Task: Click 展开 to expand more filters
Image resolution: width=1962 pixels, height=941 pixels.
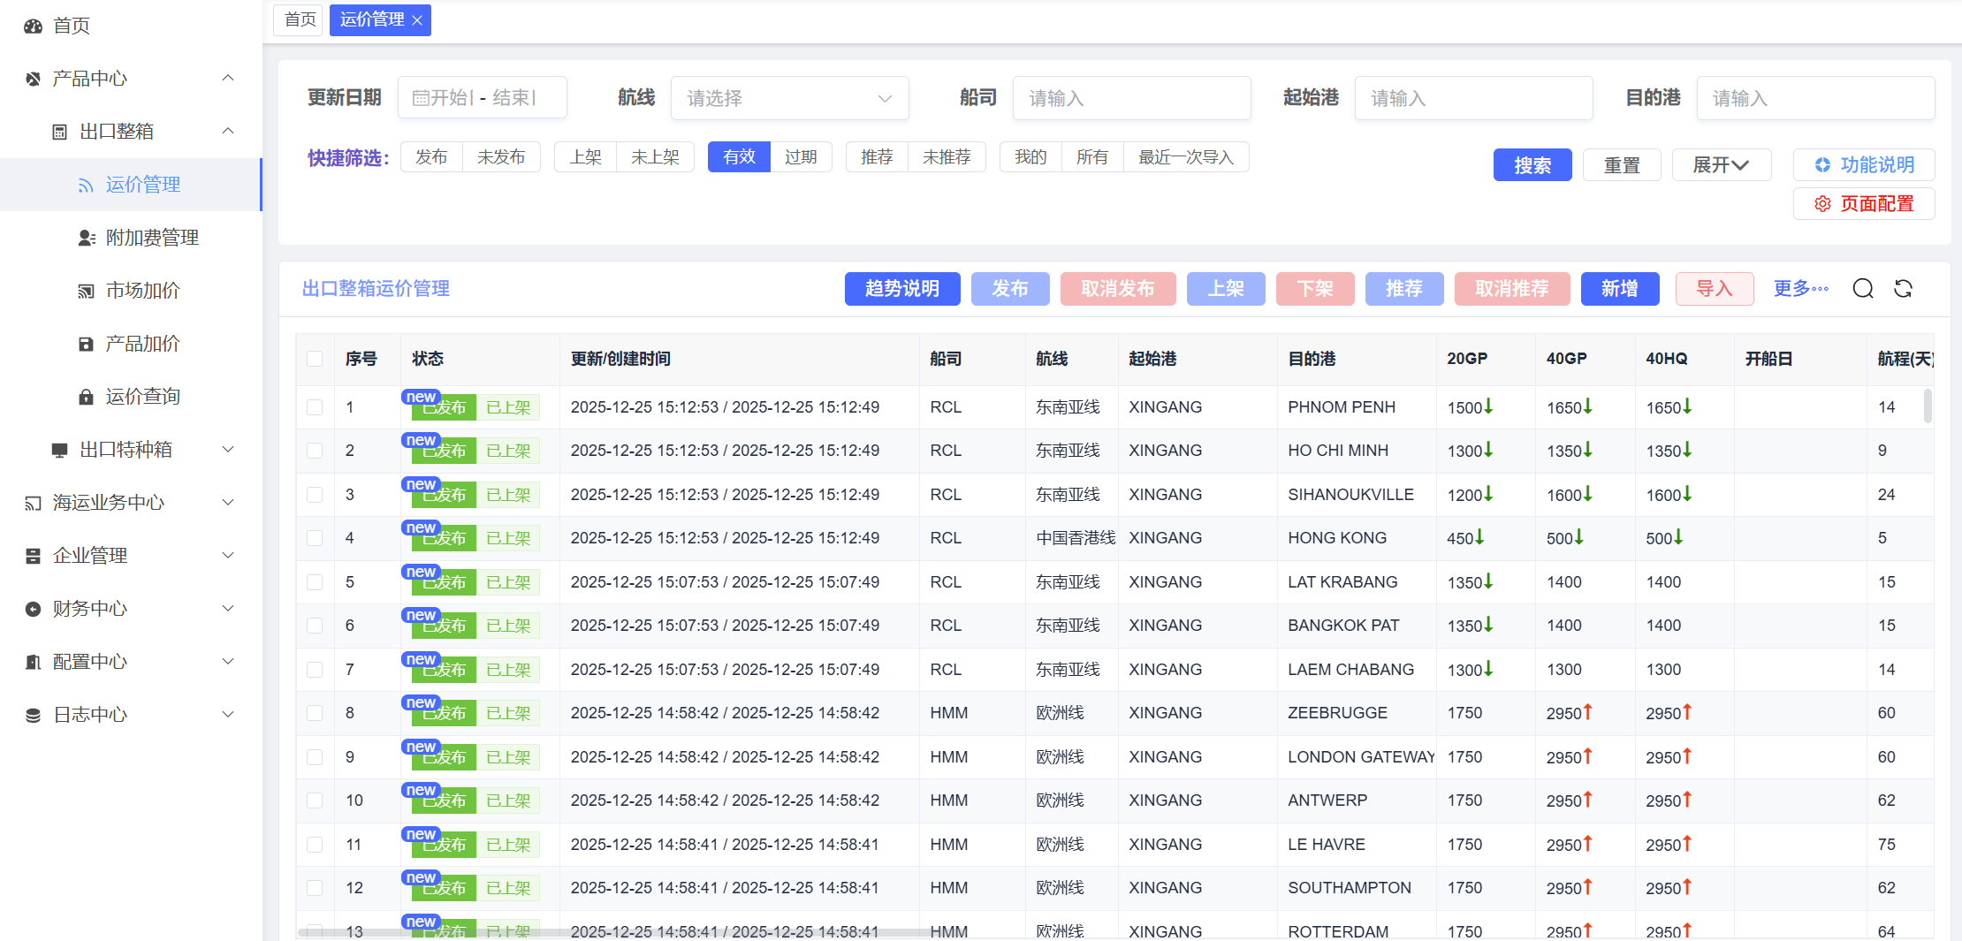Action: tap(1720, 165)
